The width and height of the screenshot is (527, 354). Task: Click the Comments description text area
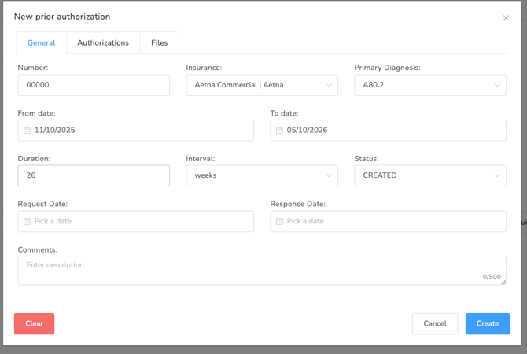252,269
